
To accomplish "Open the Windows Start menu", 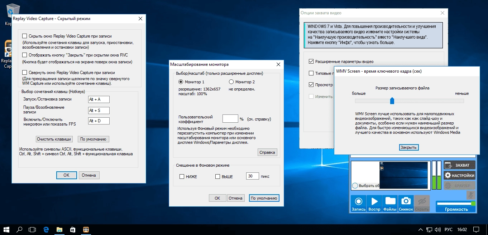I will [6, 229].
